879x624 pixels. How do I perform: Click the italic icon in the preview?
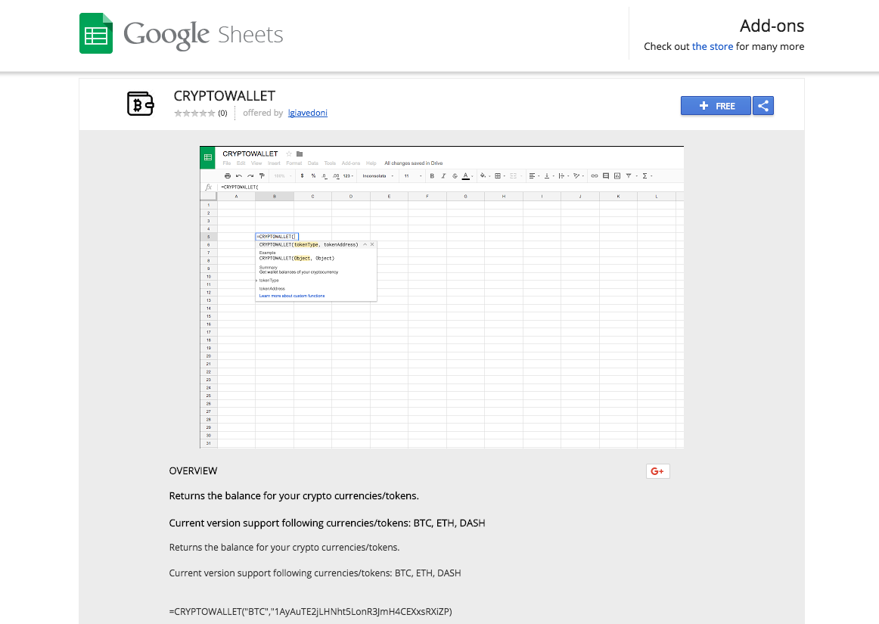coord(443,176)
